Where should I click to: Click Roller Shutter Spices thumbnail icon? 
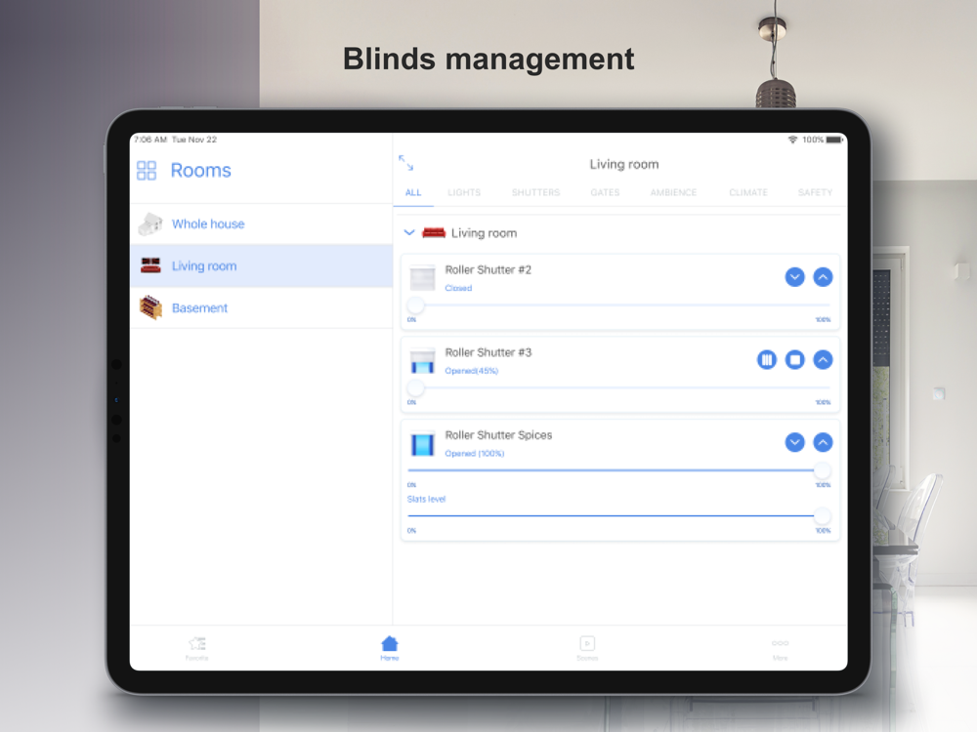click(x=422, y=444)
